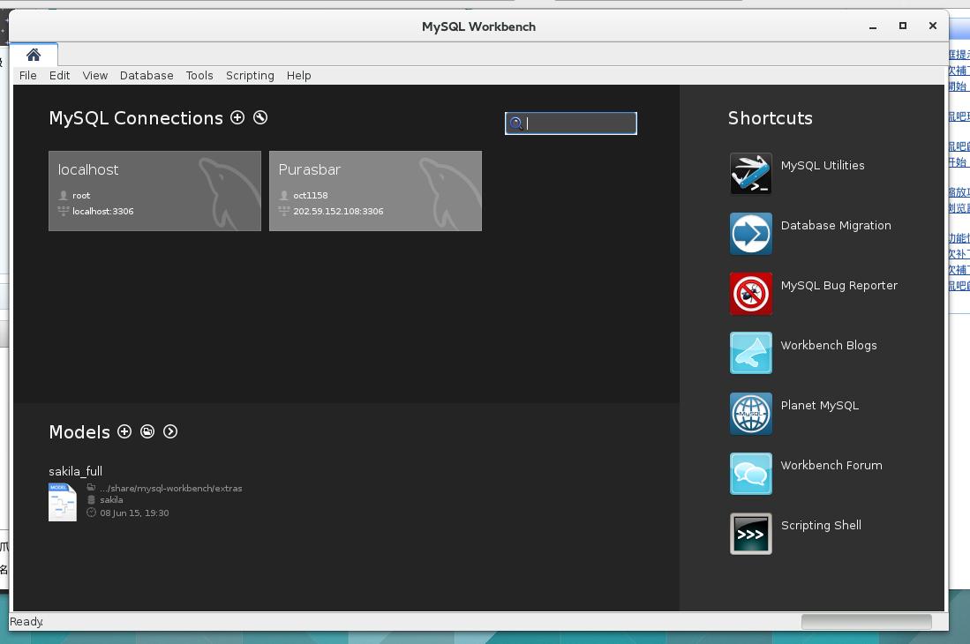
Task: Open Workbench Forum label
Action: click(x=831, y=465)
